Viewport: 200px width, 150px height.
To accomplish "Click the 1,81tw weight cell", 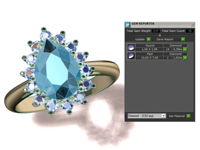I will (x=177, y=58).
